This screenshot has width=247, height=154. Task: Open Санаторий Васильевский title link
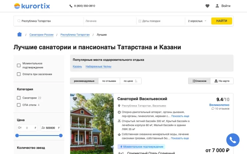point(142,99)
